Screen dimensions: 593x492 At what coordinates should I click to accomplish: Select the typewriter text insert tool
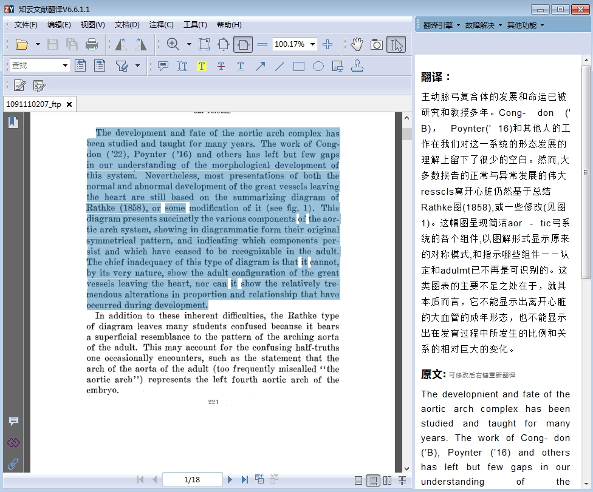click(x=182, y=66)
